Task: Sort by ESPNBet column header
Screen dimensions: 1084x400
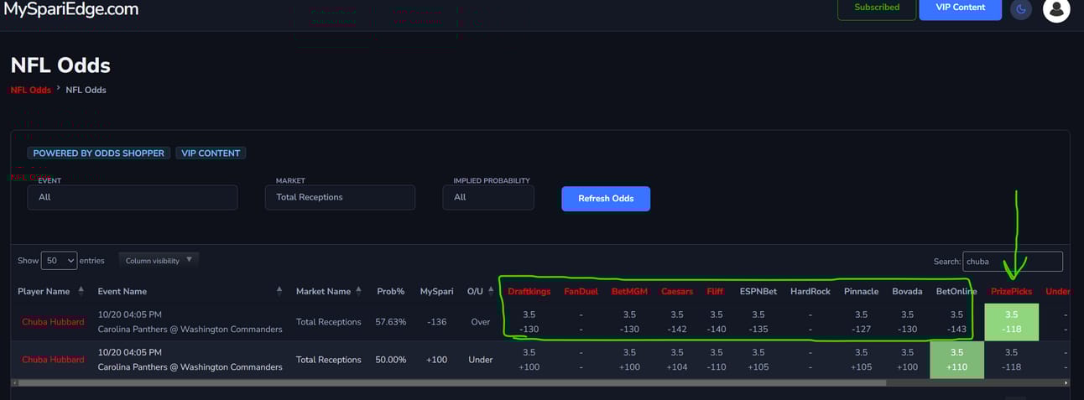Action: coord(758,291)
